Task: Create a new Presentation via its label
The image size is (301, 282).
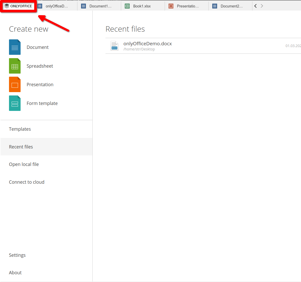Action: (40, 85)
